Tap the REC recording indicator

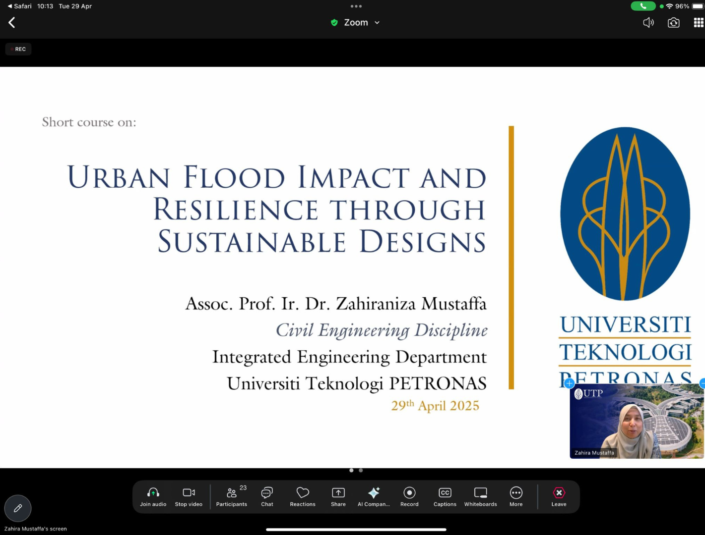pos(18,49)
